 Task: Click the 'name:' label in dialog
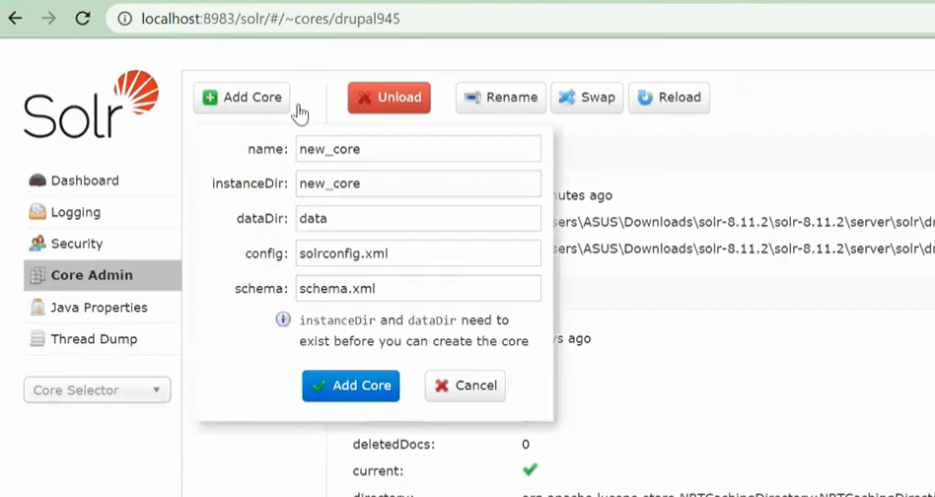(267, 149)
